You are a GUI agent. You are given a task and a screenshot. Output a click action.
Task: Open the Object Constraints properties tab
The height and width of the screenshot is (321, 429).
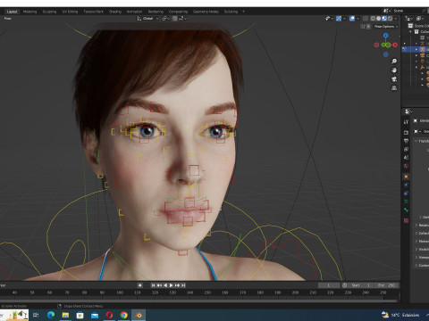(406, 193)
